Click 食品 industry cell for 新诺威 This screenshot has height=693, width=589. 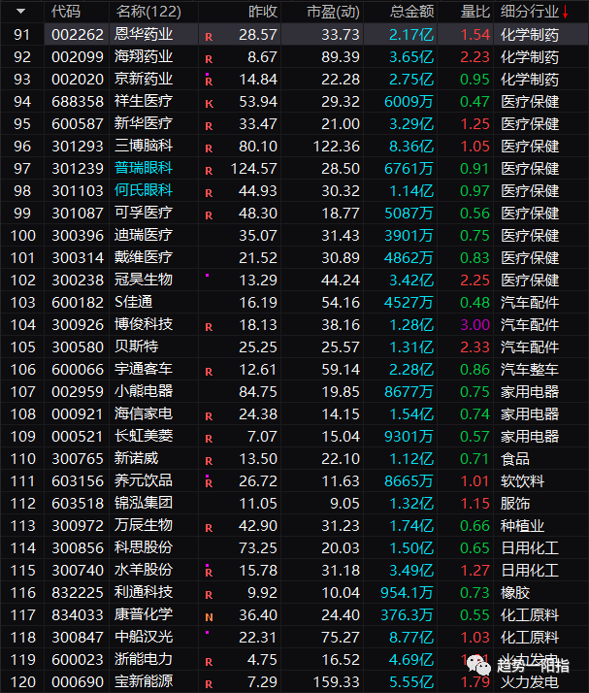pos(515,459)
